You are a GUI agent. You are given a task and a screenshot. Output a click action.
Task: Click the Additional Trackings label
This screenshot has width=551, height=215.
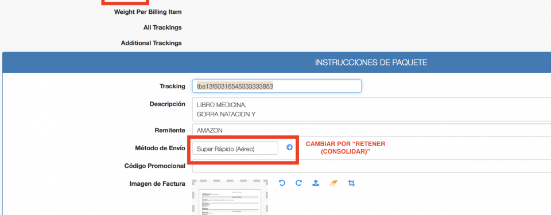coord(151,43)
